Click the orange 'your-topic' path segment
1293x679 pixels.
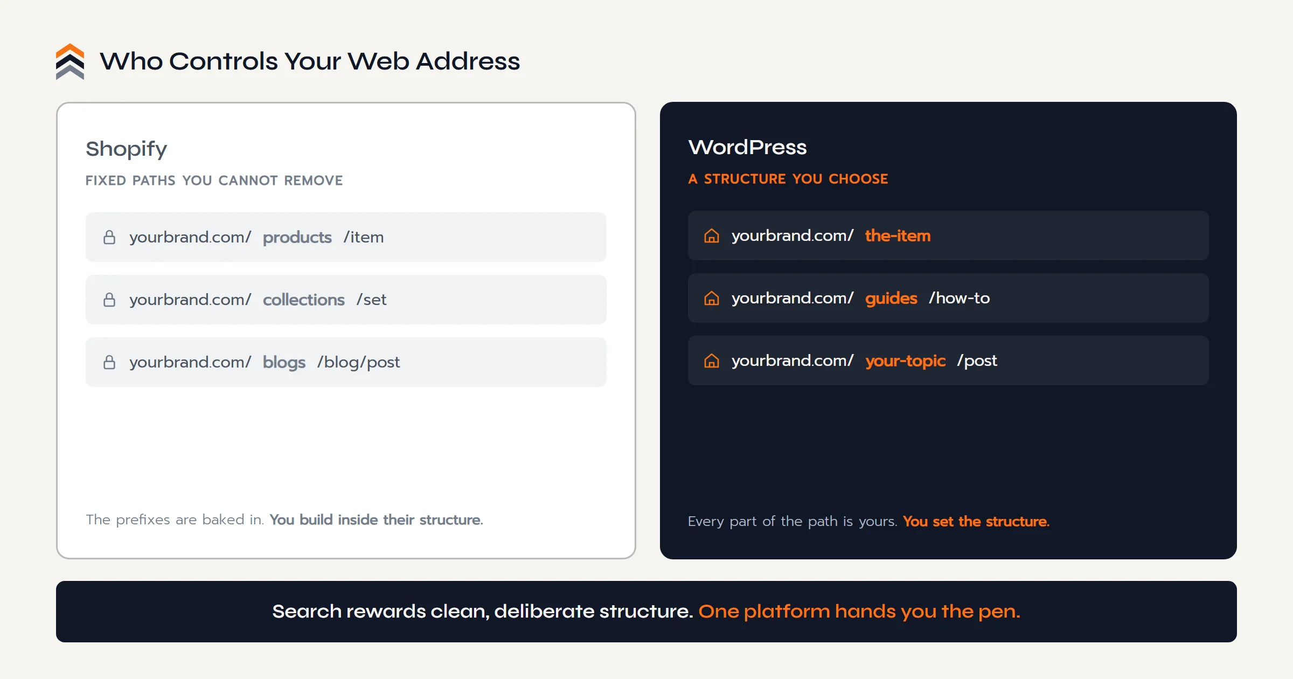(905, 361)
